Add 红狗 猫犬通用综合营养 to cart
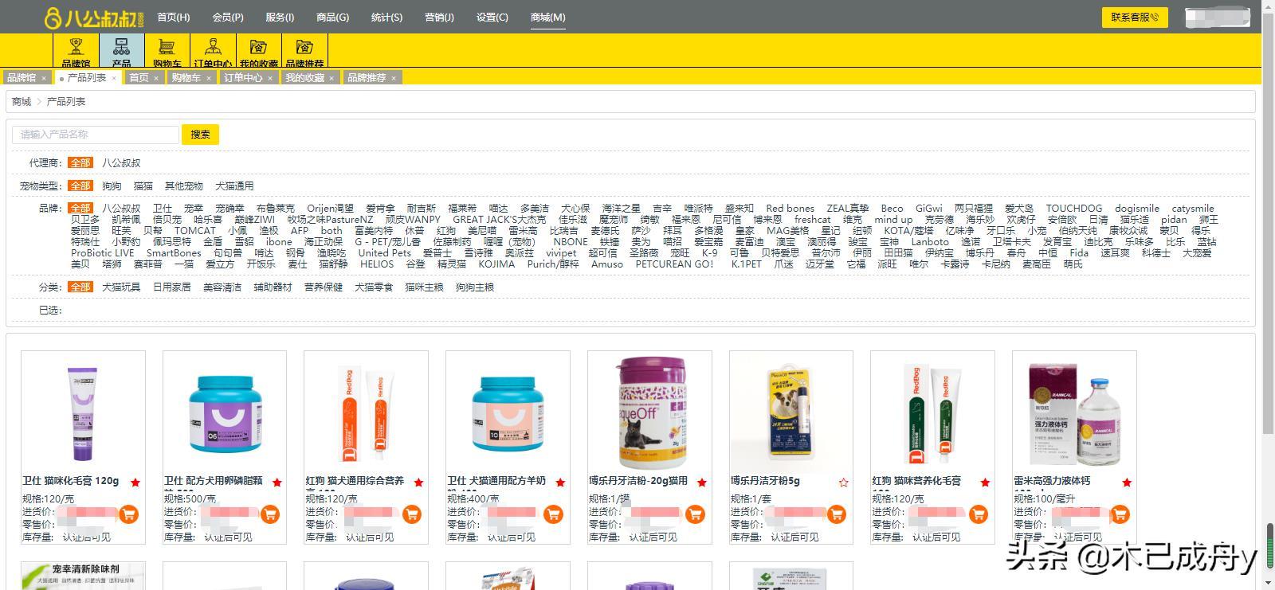The height and width of the screenshot is (590, 1275). [x=412, y=514]
